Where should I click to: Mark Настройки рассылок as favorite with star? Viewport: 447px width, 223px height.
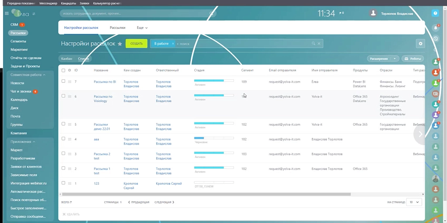[120, 44]
